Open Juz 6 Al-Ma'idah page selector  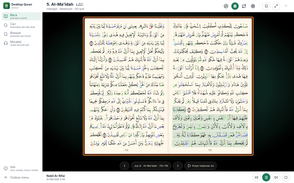coord(151,166)
